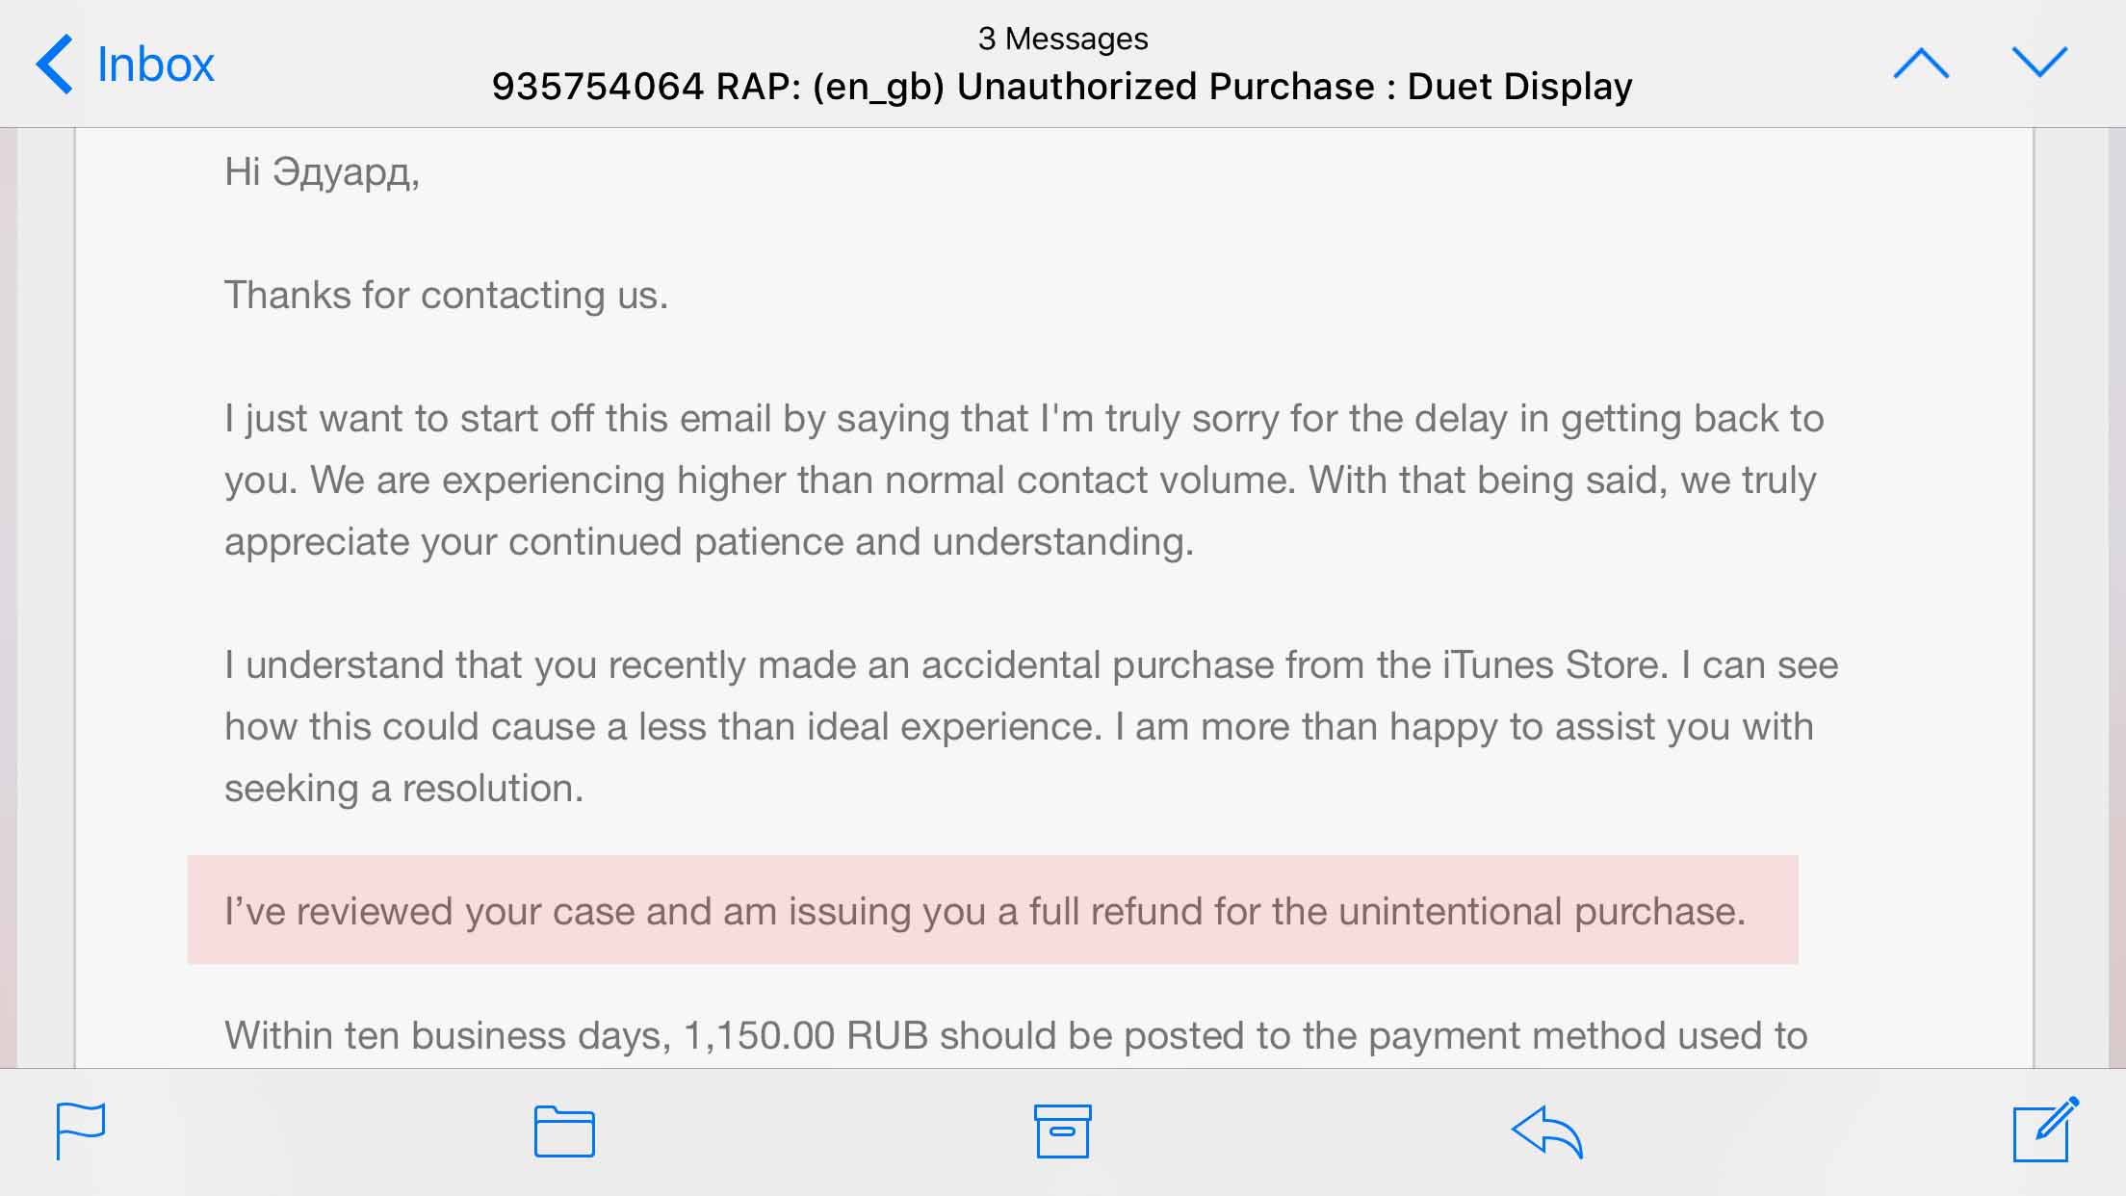Tap "Thanks for contacting us." line
The image size is (2126, 1196).
click(x=446, y=295)
